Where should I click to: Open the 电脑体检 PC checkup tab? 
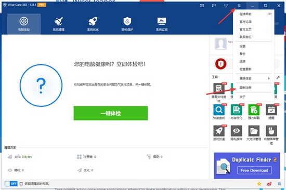click(24, 24)
